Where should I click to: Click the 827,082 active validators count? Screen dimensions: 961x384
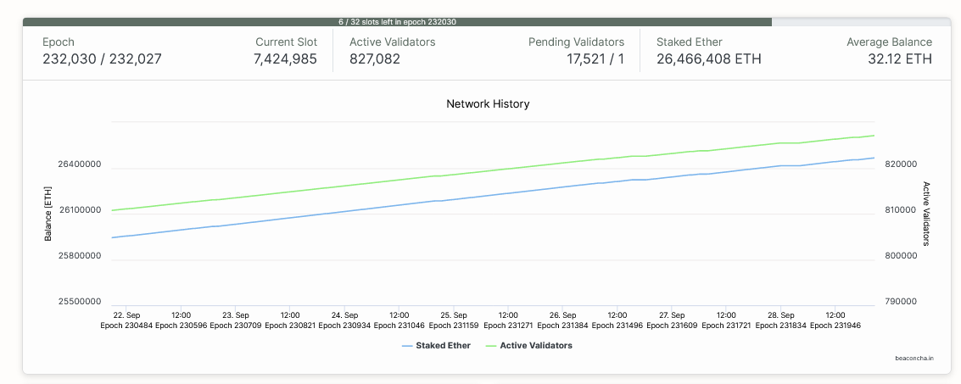(x=375, y=59)
